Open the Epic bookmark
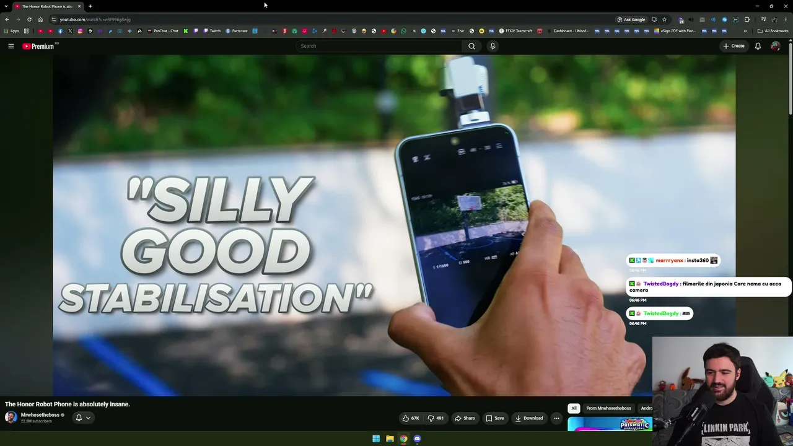This screenshot has height=446, width=793. click(457, 31)
